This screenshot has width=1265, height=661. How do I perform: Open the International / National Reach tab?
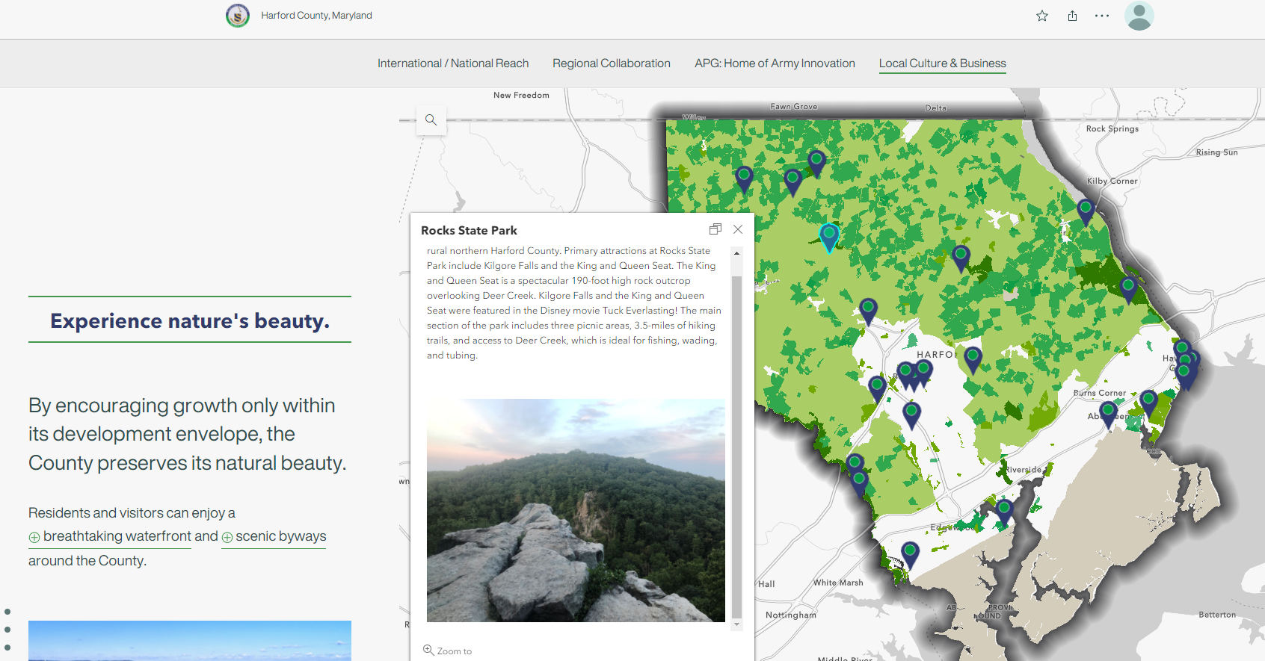[453, 63]
